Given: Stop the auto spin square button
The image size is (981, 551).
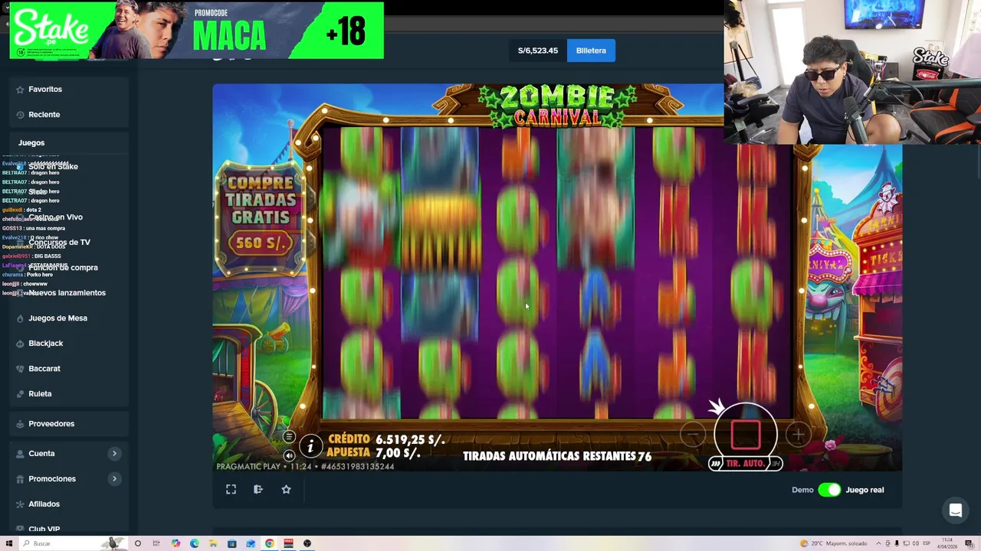Looking at the screenshot, I should coord(746,435).
